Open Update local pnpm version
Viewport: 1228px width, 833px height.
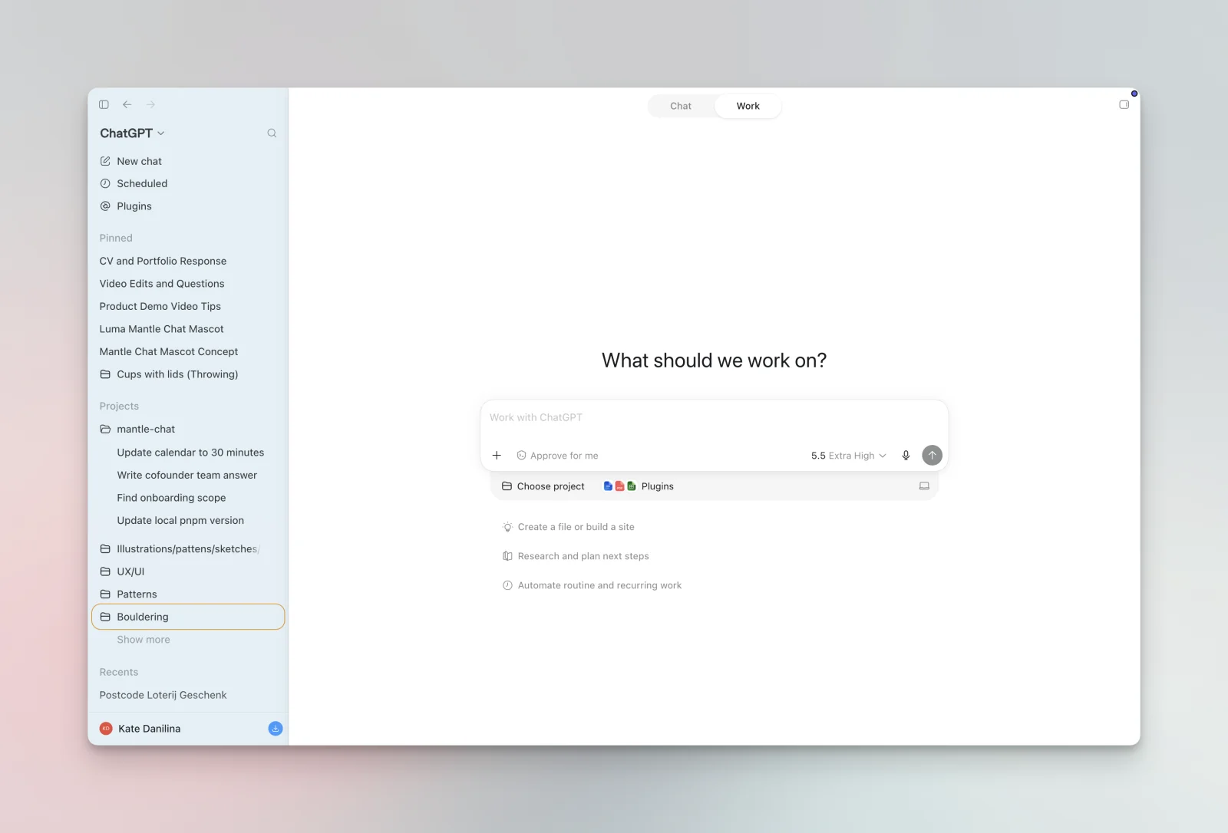(188, 521)
